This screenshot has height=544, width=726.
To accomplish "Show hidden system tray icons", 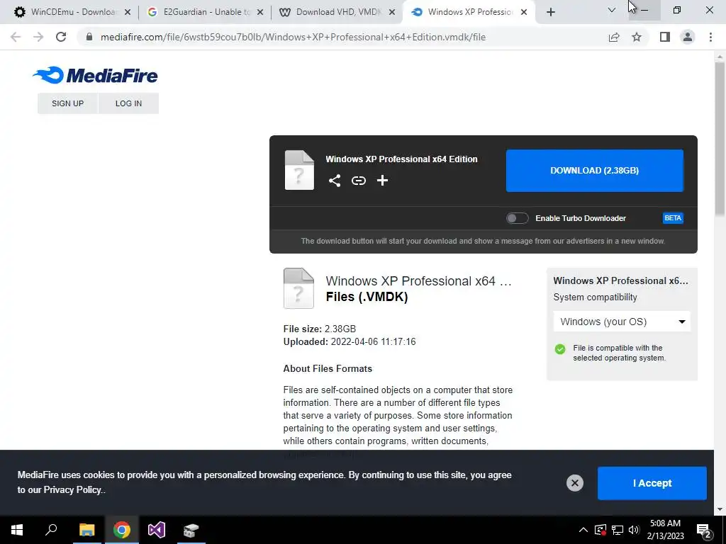I will [x=583, y=530].
